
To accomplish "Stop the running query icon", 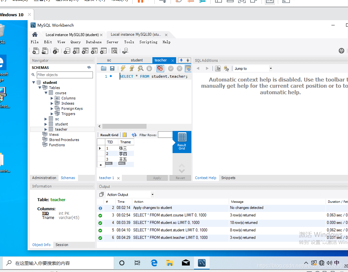I will (149, 68).
